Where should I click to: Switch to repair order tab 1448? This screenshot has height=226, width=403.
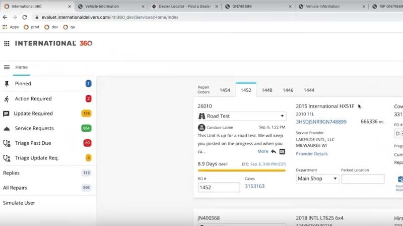pyautogui.click(x=267, y=90)
